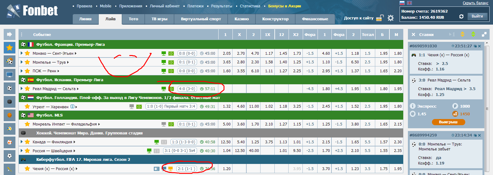Open orange monitor icon for Чехия — Россия

click(170, 169)
